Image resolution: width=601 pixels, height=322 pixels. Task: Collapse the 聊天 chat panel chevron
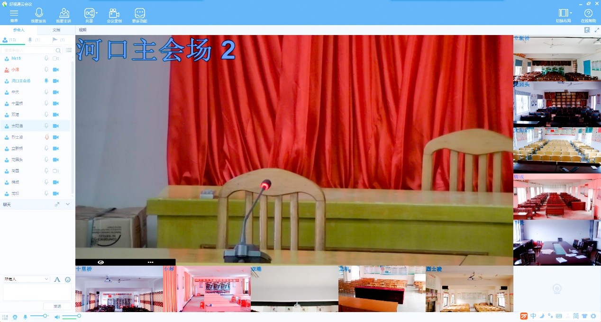[x=68, y=204]
